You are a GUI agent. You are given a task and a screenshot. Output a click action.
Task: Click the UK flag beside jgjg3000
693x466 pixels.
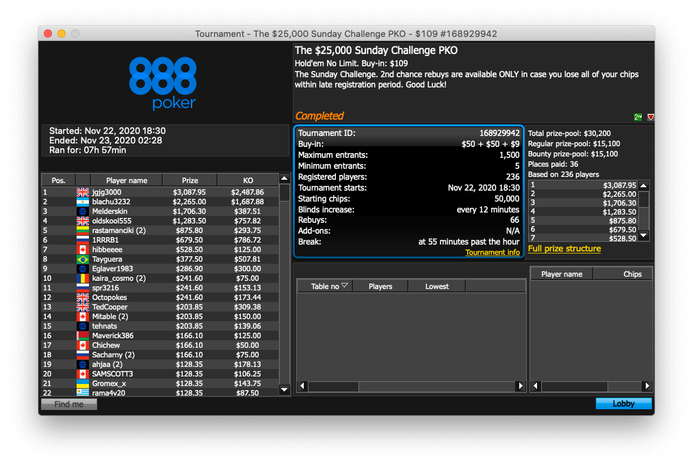[83, 193]
